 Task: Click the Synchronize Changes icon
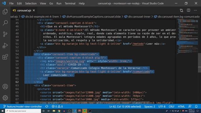coord(47,106)
